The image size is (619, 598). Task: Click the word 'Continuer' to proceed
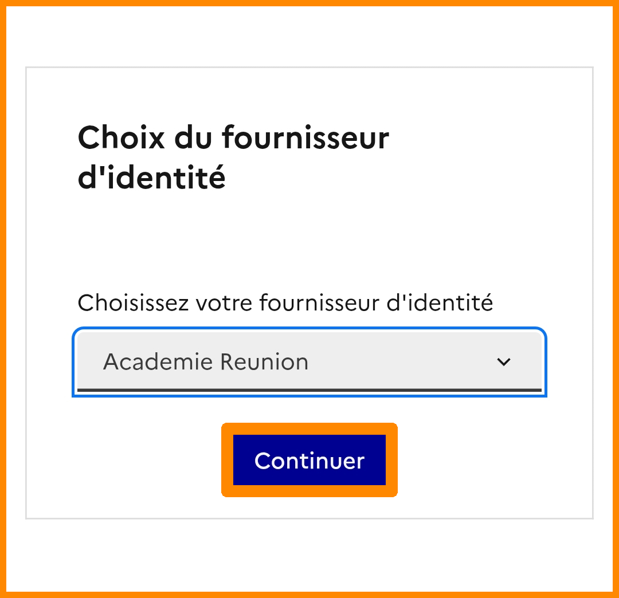pyautogui.click(x=309, y=461)
